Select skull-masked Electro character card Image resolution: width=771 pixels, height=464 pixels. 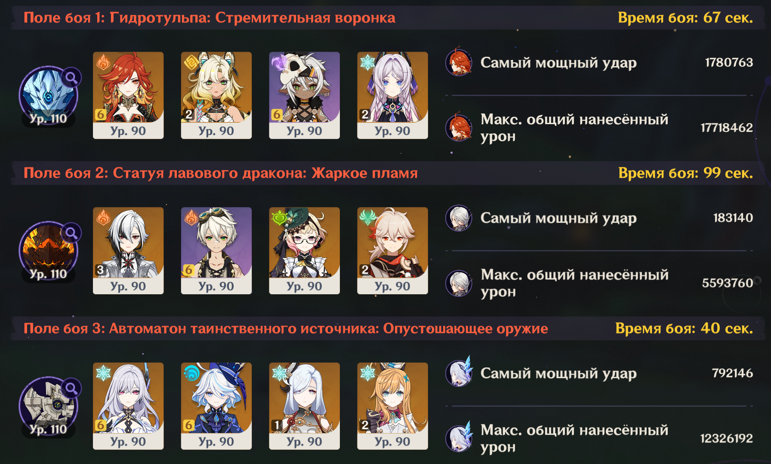305,95
